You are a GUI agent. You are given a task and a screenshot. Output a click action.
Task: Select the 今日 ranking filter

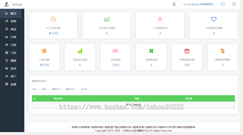(34, 89)
